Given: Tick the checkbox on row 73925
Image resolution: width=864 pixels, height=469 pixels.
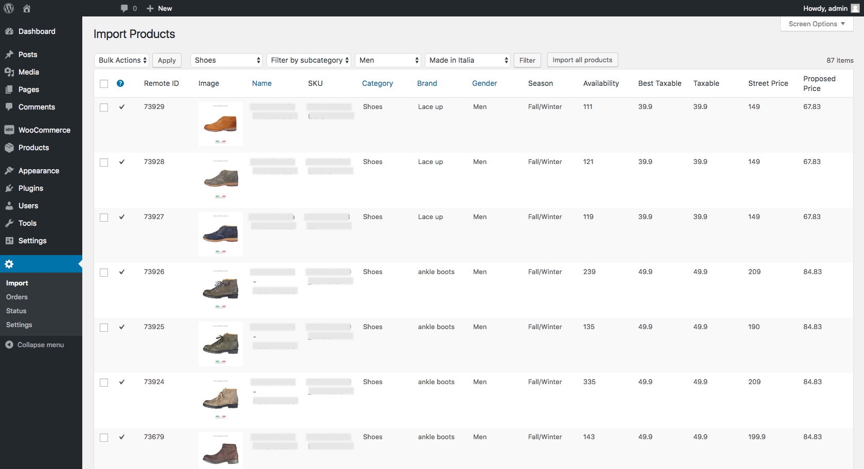Looking at the screenshot, I should point(104,328).
